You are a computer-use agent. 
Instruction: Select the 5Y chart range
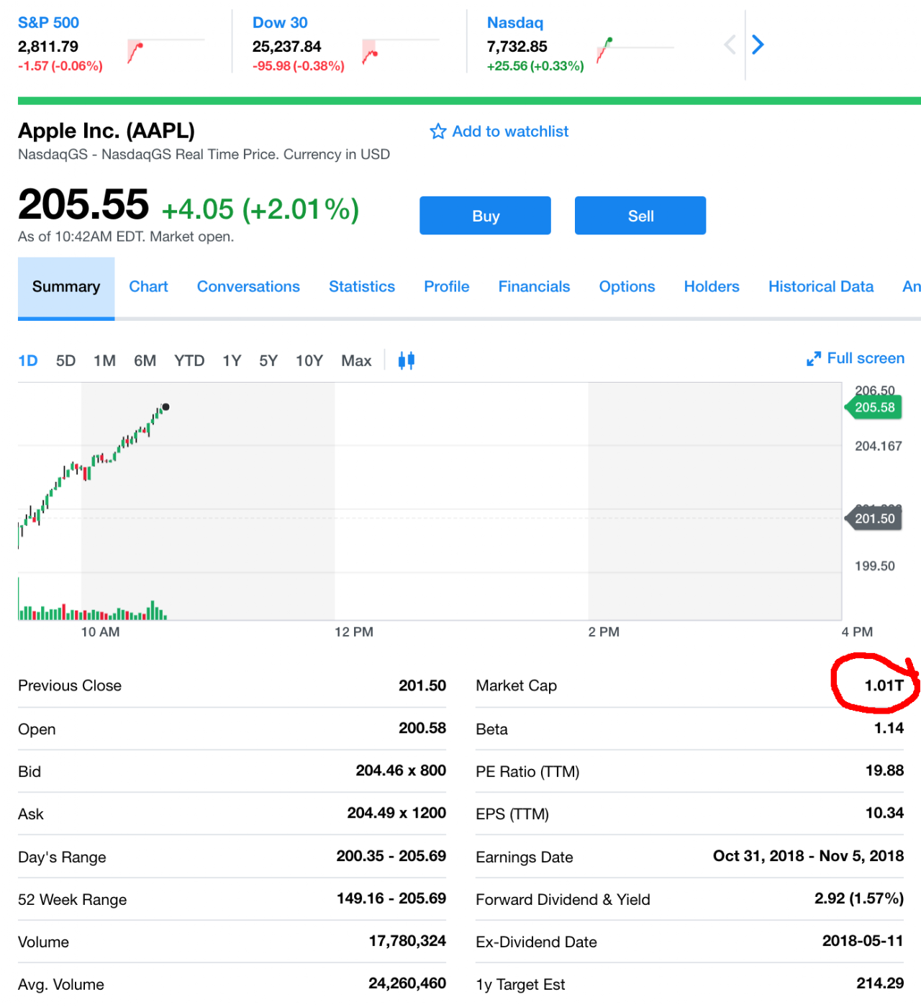tap(268, 361)
